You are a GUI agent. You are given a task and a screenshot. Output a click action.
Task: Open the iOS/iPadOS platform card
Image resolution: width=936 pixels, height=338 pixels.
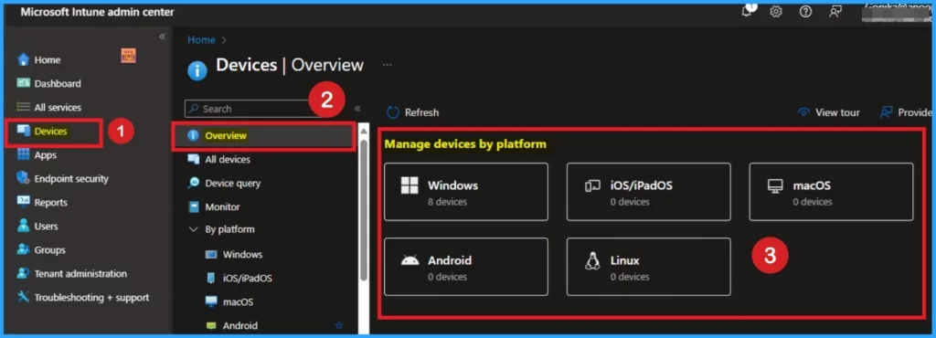[648, 191]
